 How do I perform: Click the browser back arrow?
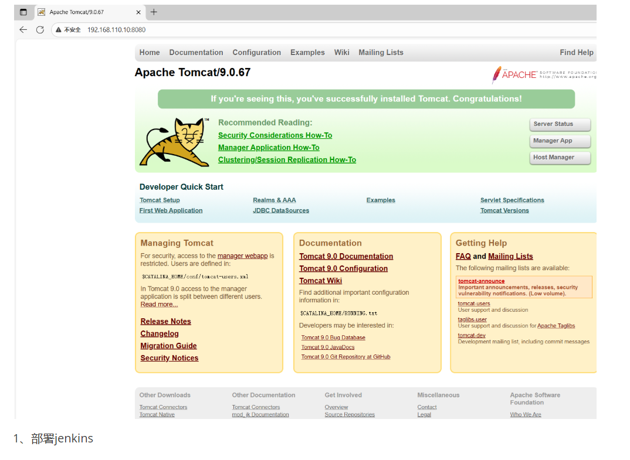(x=23, y=30)
